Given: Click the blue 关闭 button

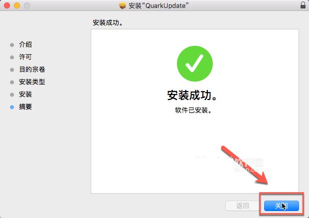Looking at the screenshot, I should point(281,206).
